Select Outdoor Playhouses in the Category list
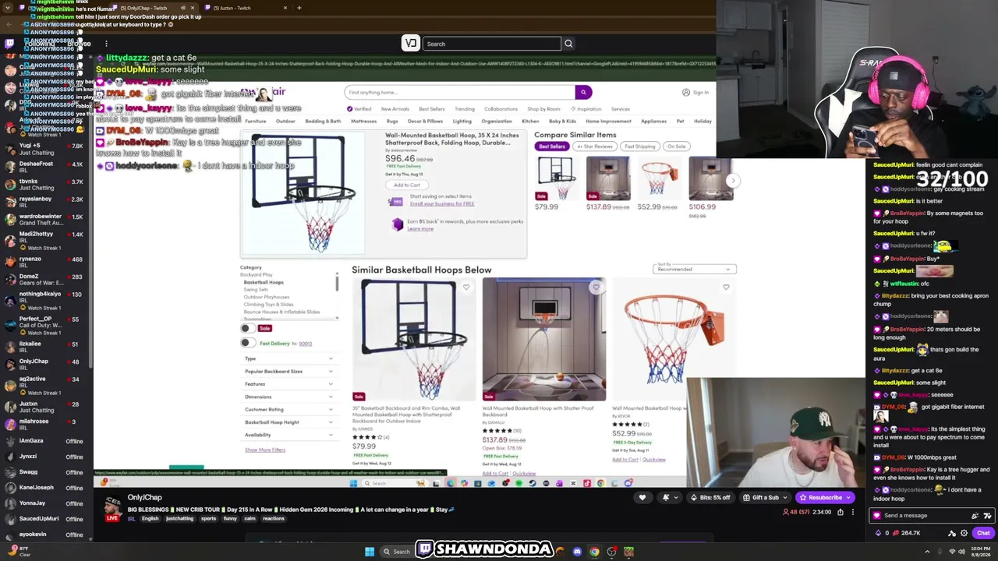Image resolution: width=998 pixels, height=561 pixels. (x=266, y=297)
